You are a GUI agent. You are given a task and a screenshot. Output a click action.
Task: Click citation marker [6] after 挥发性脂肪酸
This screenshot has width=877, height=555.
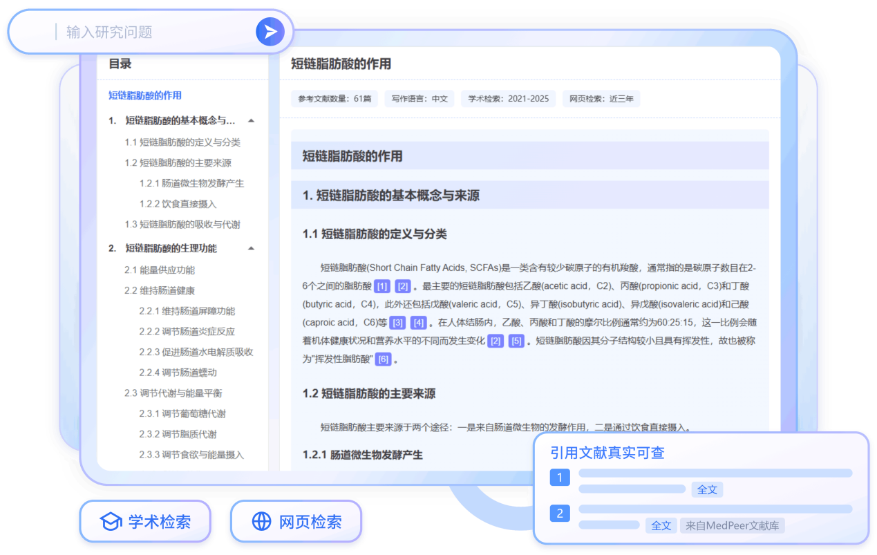coord(384,359)
